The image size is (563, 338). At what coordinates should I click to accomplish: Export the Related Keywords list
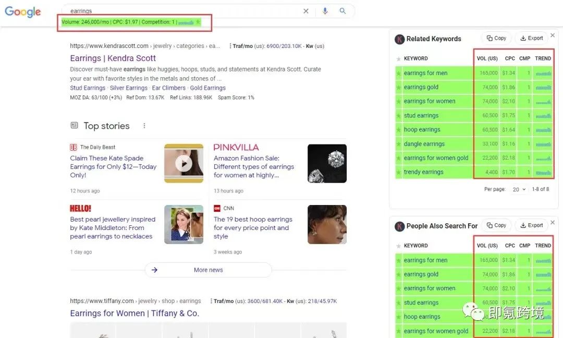[x=531, y=38]
